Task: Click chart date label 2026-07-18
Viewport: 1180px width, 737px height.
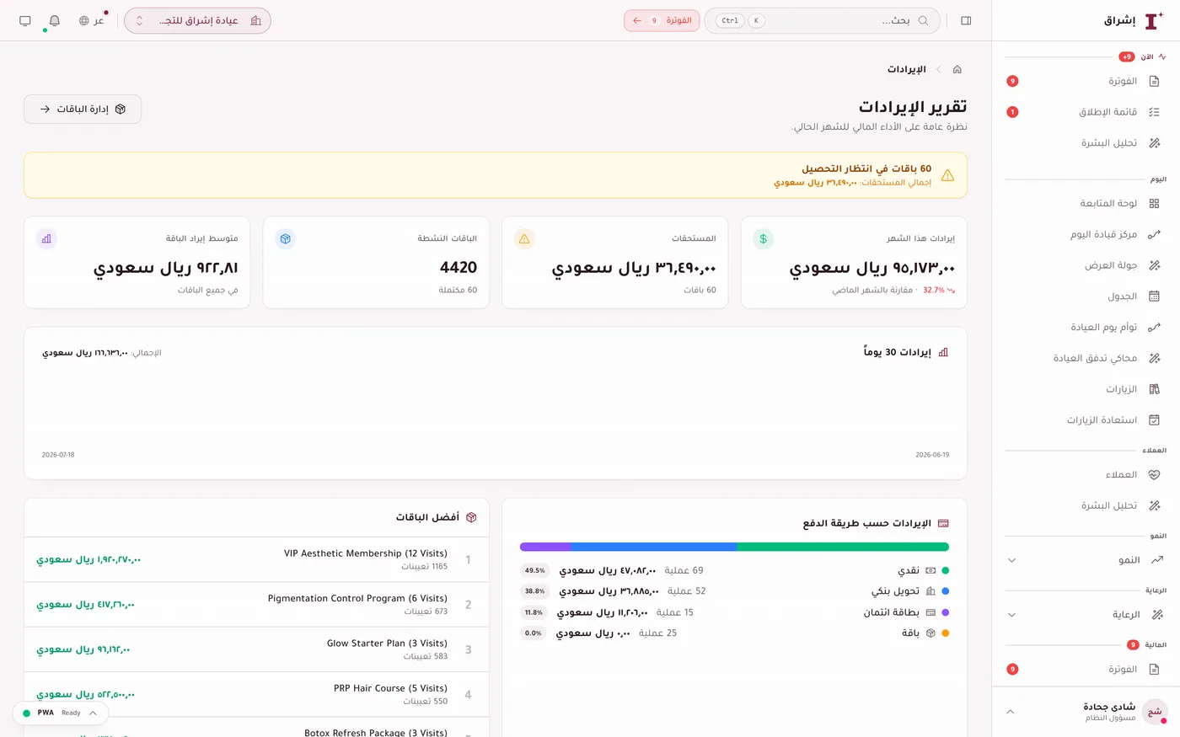Action: [x=58, y=455]
